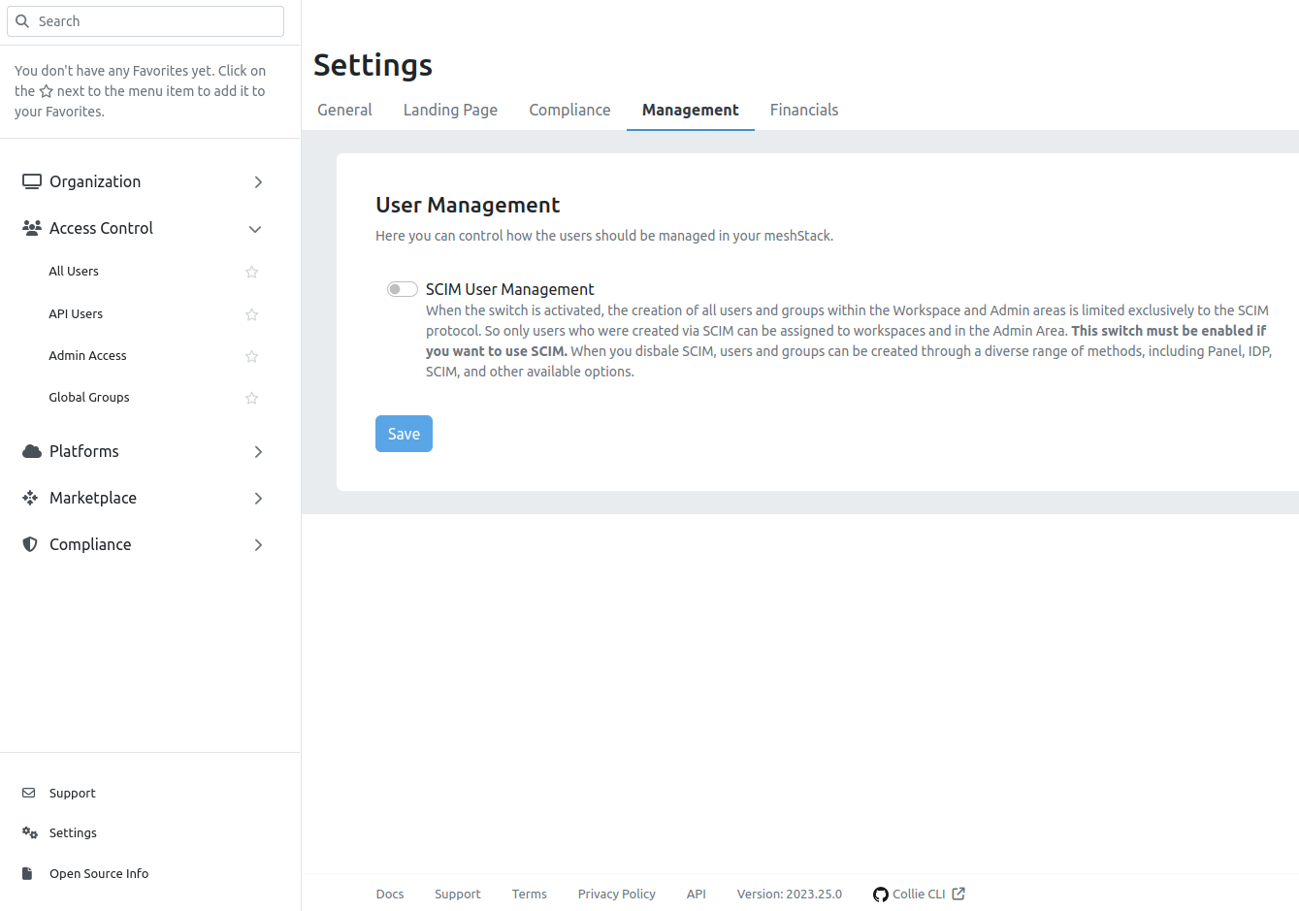Collapse the Access Control section
The width and height of the screenshot is (1299, 911).
pos(255,229)
